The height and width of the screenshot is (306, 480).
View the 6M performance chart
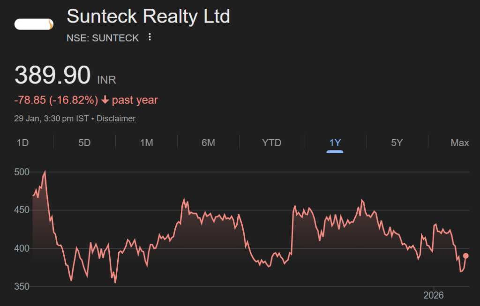[209, 142]
